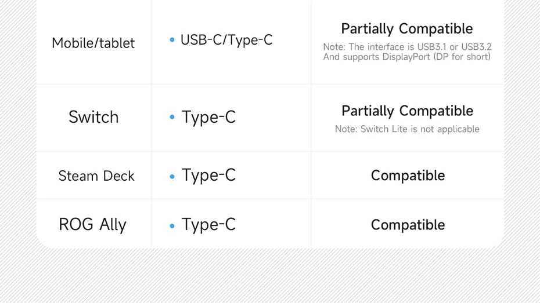Click Type-C in the ROG Ally row
This screenshot has height=303, width=540.
[x=208, y=225]
